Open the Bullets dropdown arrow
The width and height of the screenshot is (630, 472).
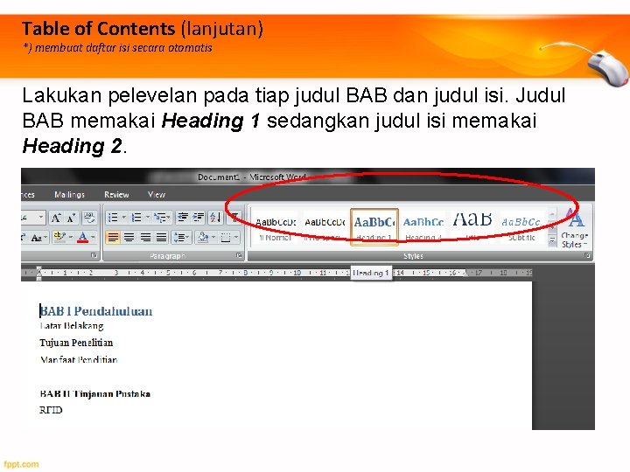pyautogui.click(x=123, y=218)
